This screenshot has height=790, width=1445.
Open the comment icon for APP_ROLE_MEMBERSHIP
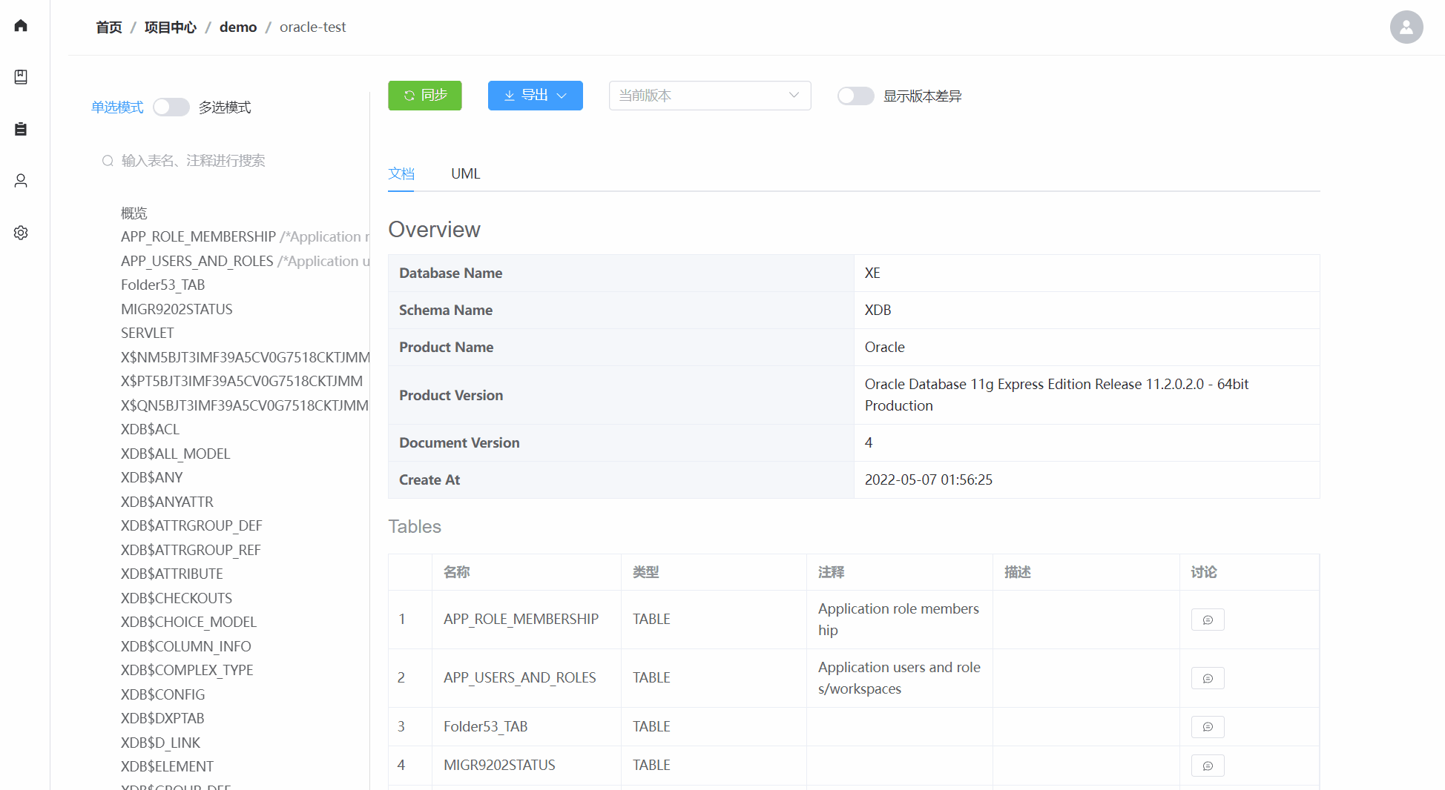(x=1208, y=620)
